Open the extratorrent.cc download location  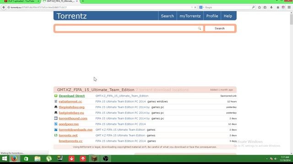coord(71,102)
